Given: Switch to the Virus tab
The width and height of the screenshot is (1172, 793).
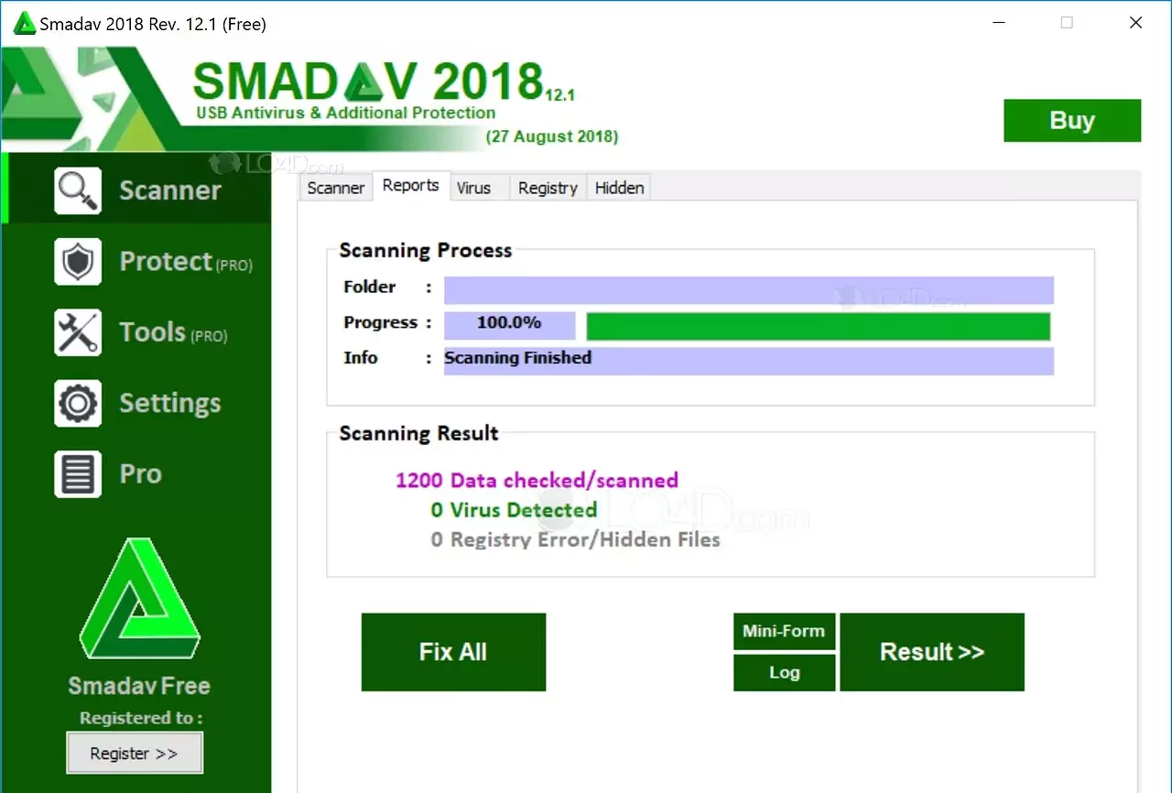Looking at the screenshot, I should (473, 188).
